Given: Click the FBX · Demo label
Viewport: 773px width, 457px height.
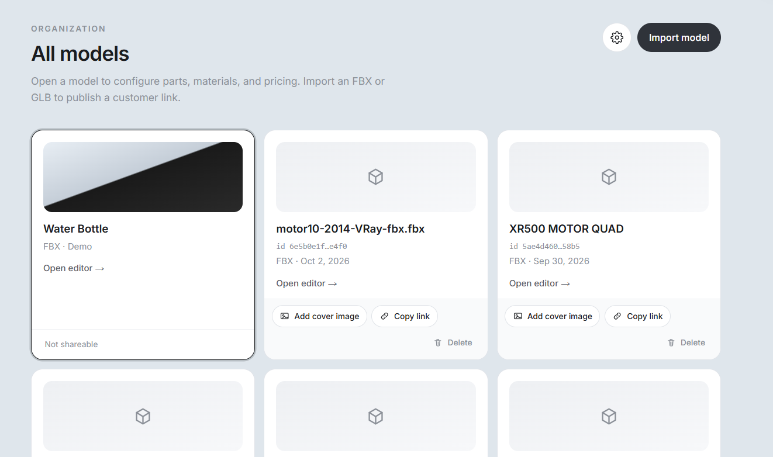Looking at the screenshot, I should point(68,247).
